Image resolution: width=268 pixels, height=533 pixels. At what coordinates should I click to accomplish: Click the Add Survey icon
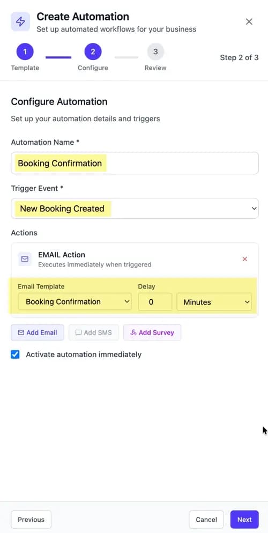133,332
